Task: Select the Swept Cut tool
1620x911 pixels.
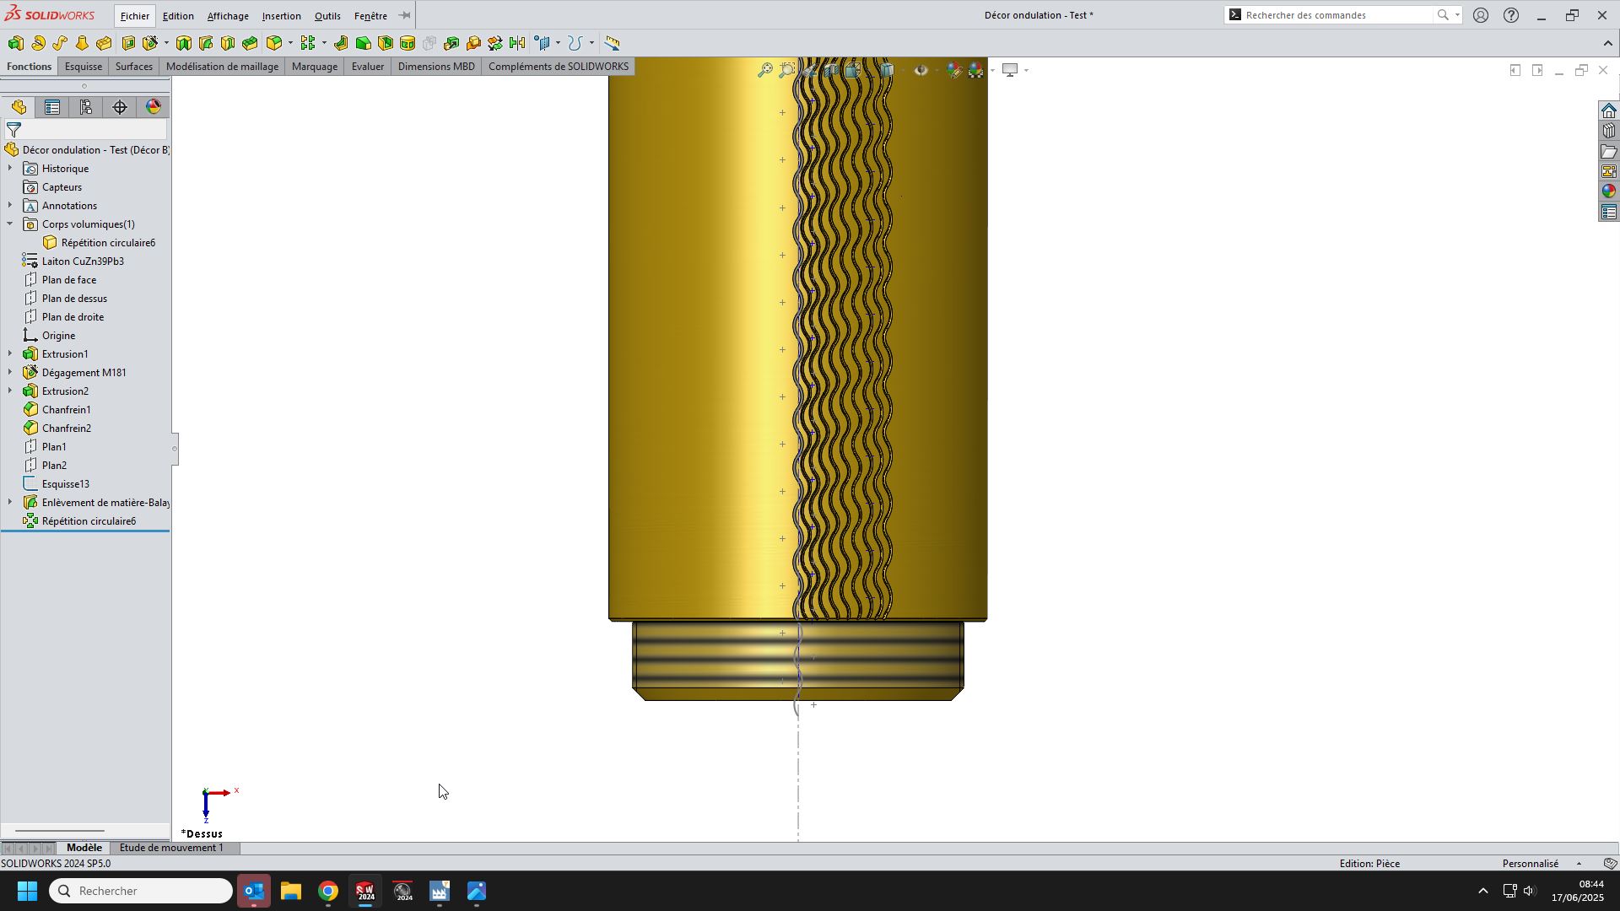Action: 206,43
